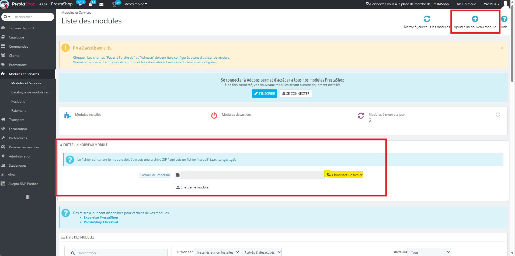The width and height of the screenshot is (515, 256).
Task: Open the user profile avatar icon
Action: coord(506,4)
